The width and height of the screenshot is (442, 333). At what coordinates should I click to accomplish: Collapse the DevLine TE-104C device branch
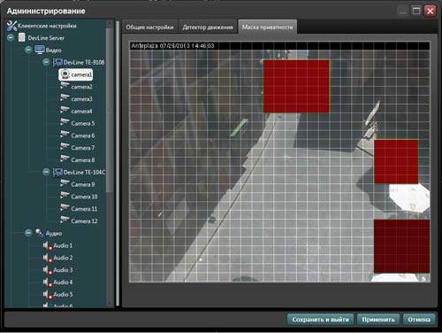pyautogui.click(x=46, y=172)
